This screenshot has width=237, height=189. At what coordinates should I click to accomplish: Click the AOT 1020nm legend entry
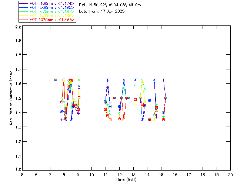point(47,20)
